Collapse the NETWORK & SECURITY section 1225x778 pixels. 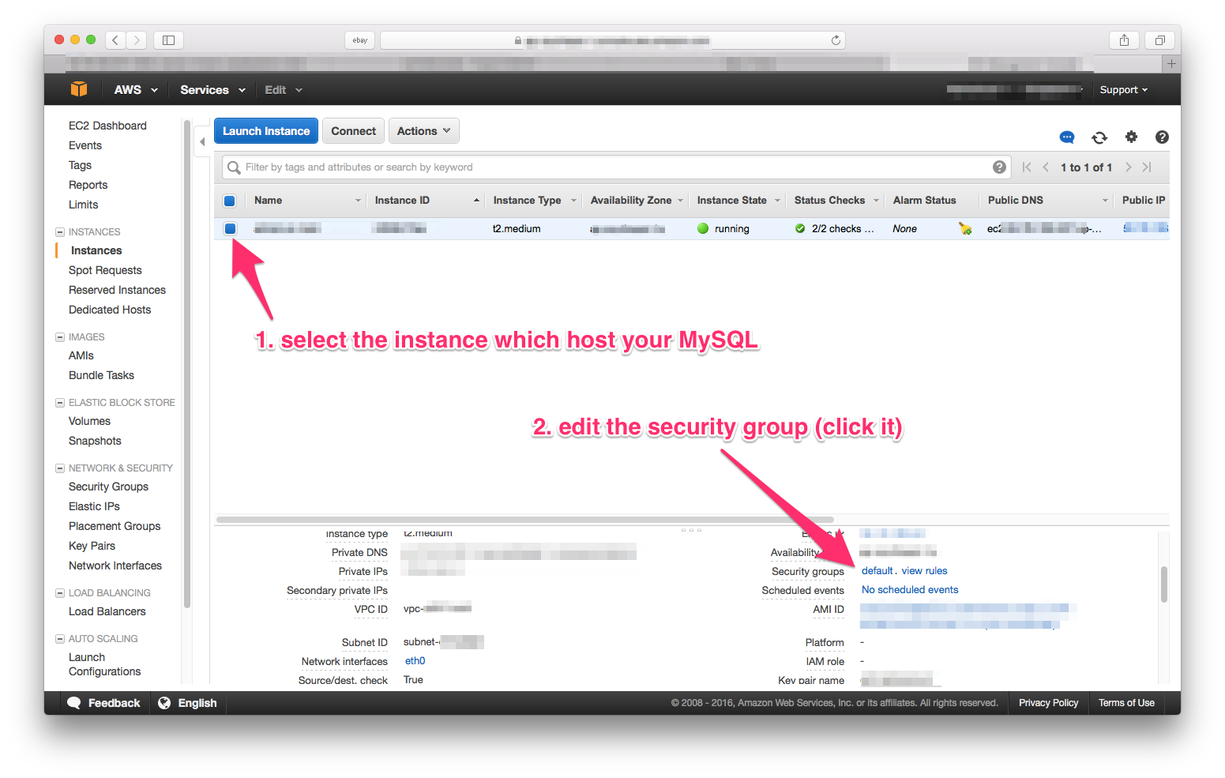(x=60, y=468)
